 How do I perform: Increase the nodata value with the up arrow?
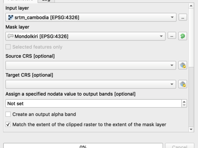pyautogui.click(x=184, y=102)
